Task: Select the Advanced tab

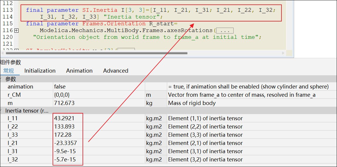Action: [x=116, y=71]
